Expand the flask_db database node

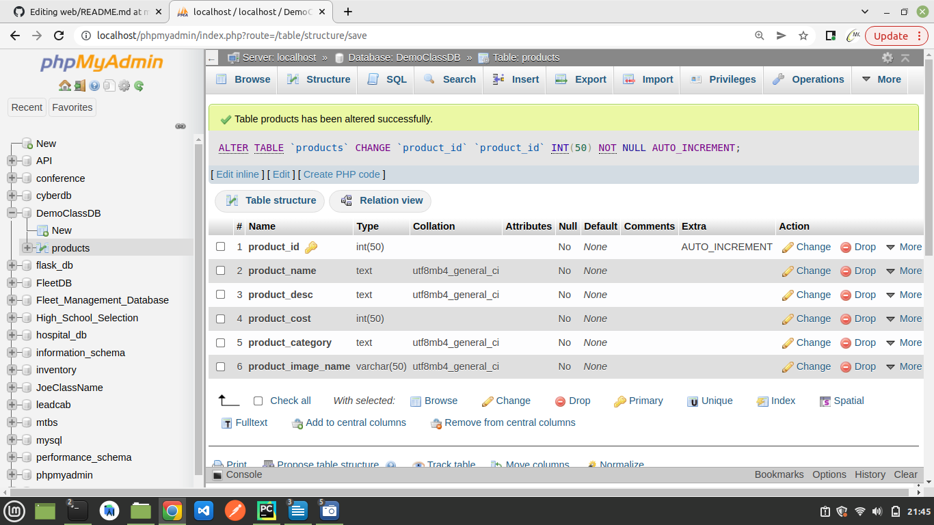coord(12,265)
